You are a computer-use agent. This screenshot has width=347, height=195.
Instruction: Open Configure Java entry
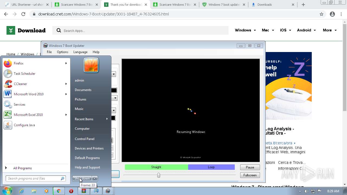[35, 125]
